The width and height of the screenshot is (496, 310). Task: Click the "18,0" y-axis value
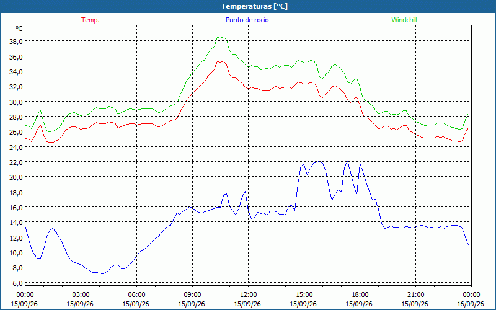point(16,193)
